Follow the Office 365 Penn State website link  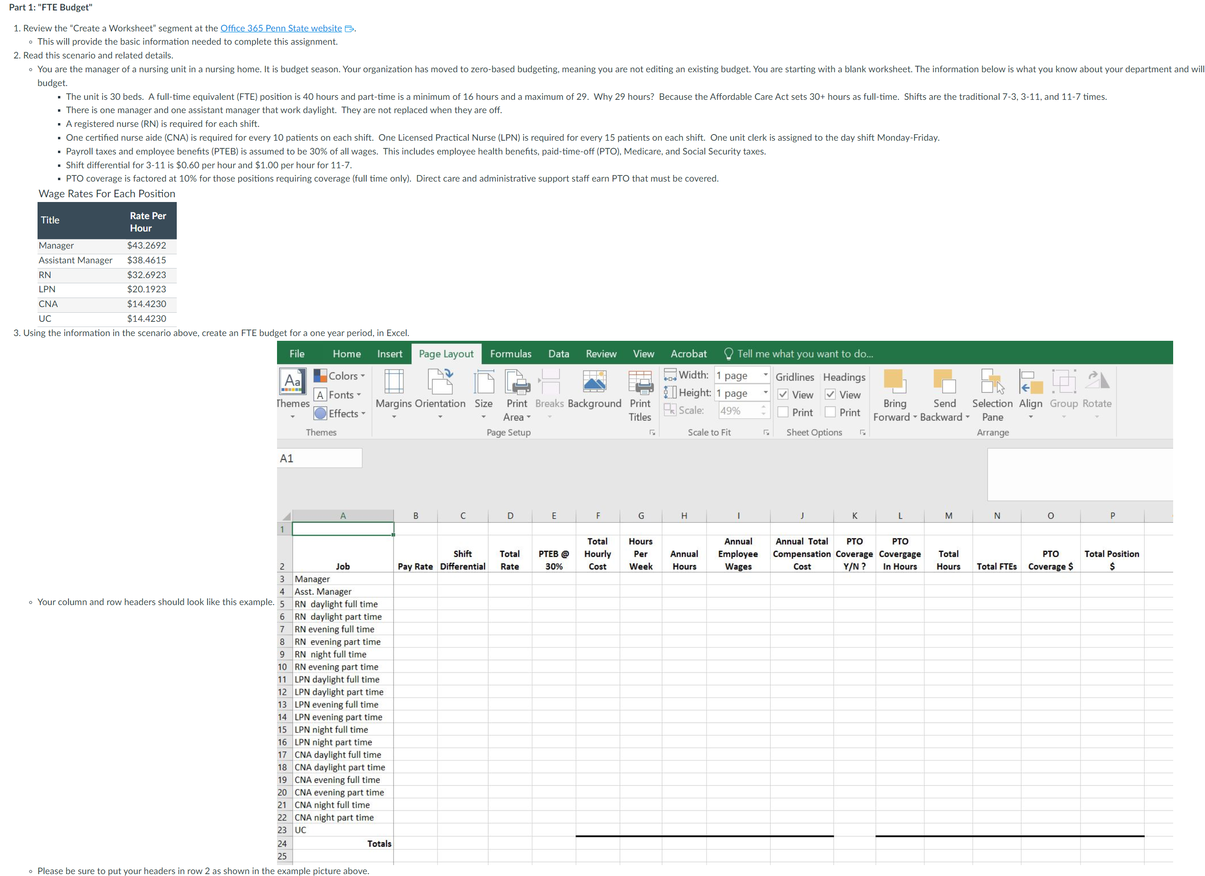pos(281,28)
